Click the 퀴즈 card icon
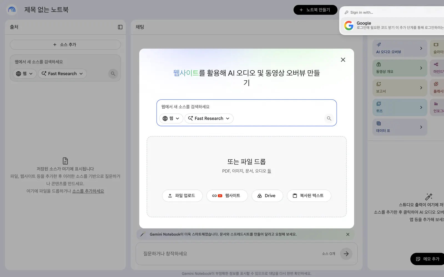The width and height of the screenshot is (444, 277). (x=379, y=104)
